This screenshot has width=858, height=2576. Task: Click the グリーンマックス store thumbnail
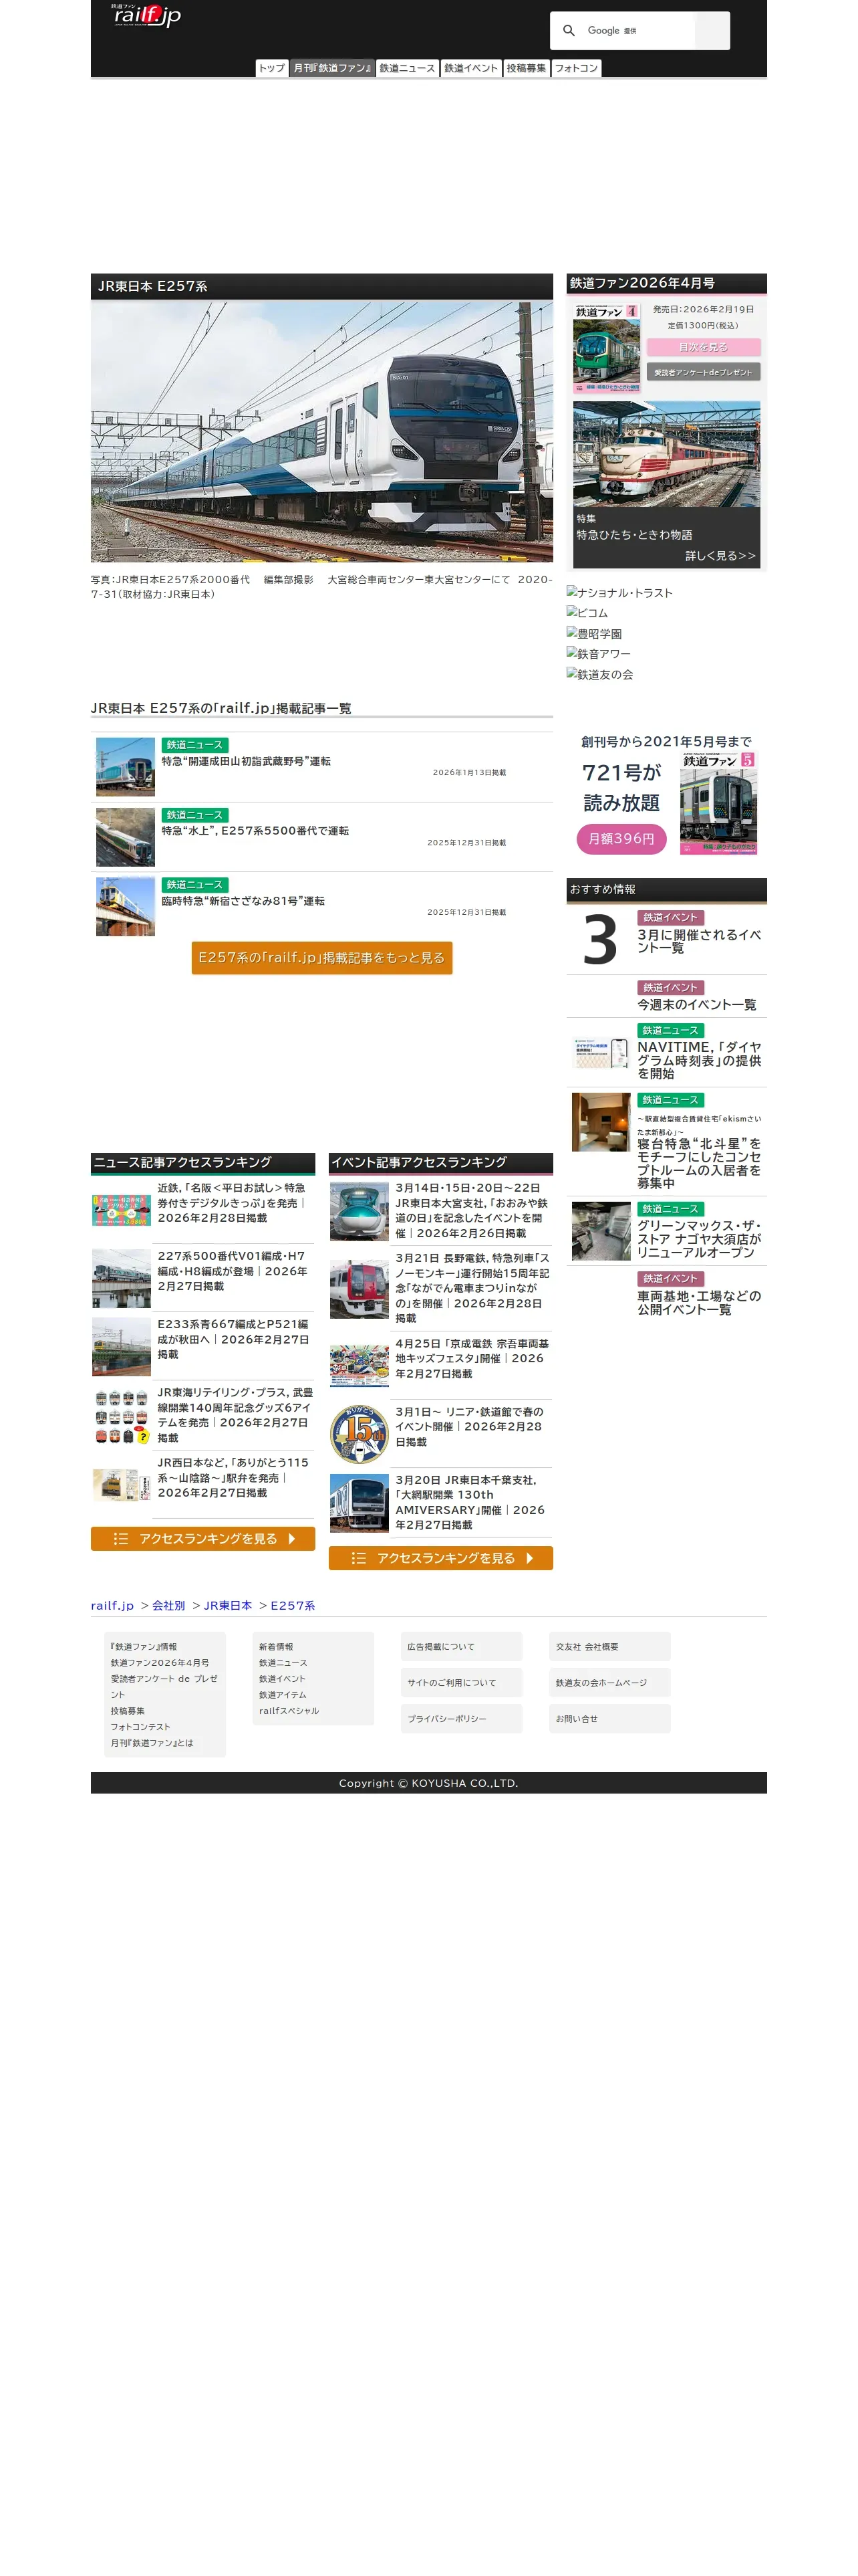[600, 1231]
